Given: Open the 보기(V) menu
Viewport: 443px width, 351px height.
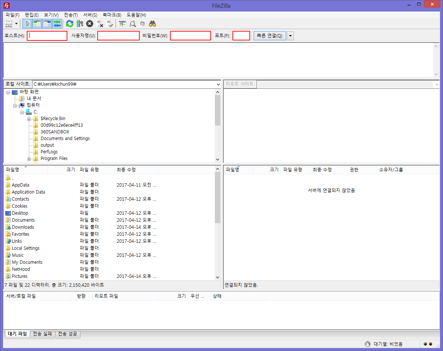Looking at the screenshot, I should [51, 15].
